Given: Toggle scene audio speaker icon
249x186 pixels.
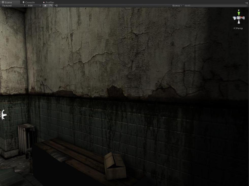Looking at the screenshot, I should click(56, 6).
